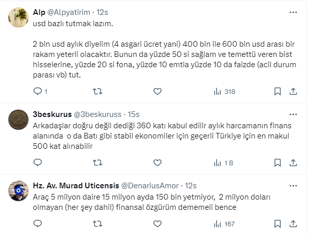View analytics showing 318 views
The height and width of the screenshot is (235, 314).
(224, 91)
